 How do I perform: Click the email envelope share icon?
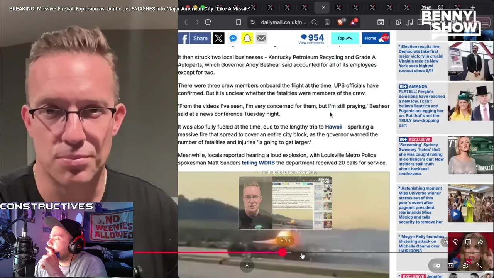[x=261, y=38]
